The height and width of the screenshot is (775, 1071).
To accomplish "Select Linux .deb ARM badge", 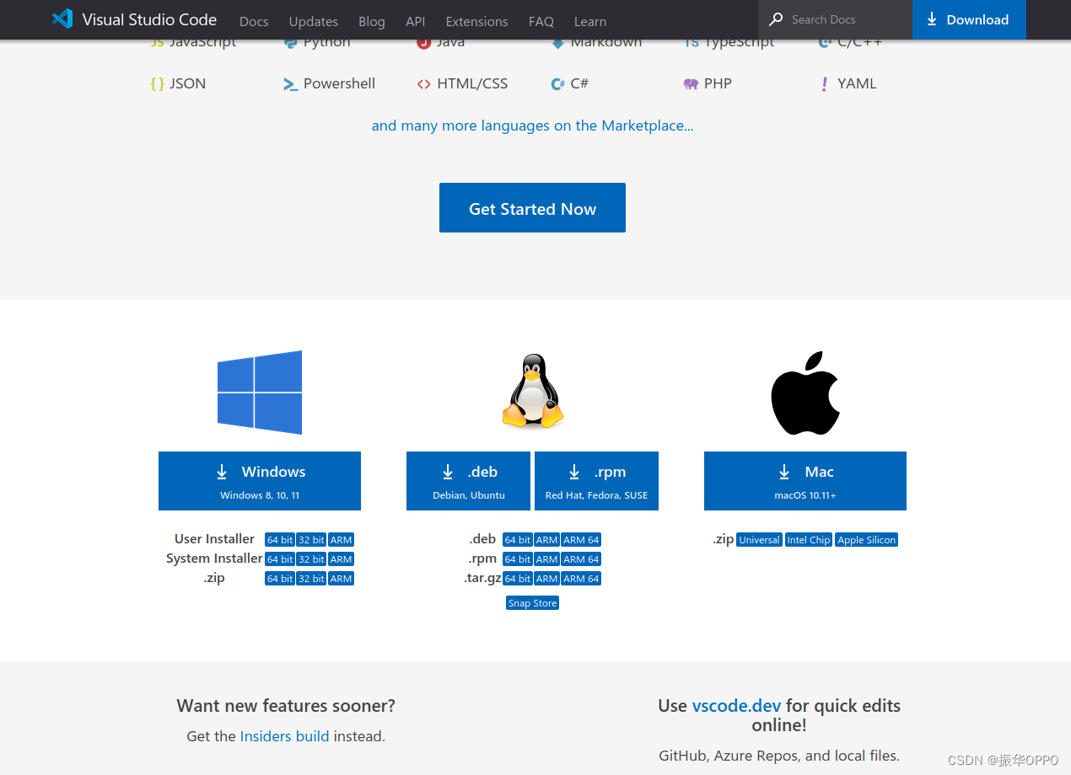I will click(x=546, y=540).
